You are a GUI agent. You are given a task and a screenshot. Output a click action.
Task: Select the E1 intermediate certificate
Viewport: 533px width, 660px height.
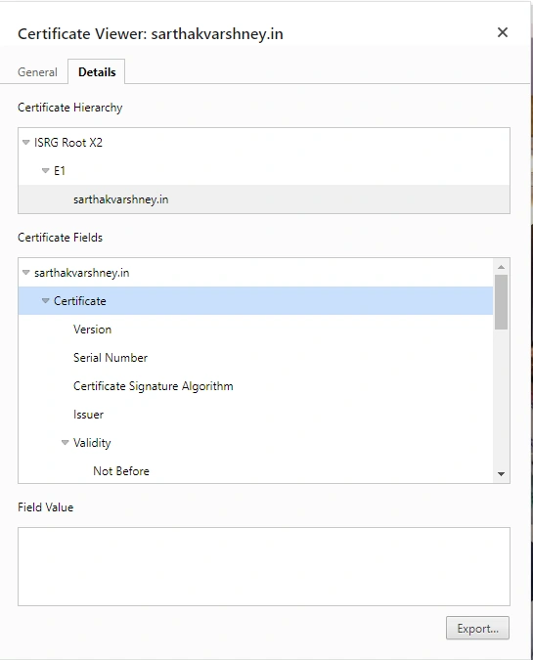tap(264, 170)
